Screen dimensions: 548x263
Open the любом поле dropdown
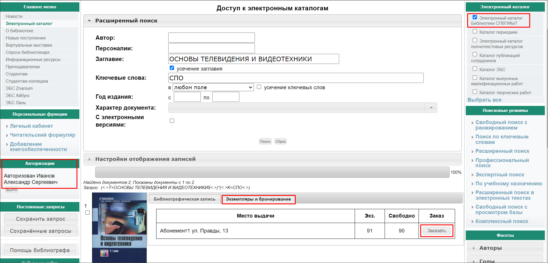213,87
